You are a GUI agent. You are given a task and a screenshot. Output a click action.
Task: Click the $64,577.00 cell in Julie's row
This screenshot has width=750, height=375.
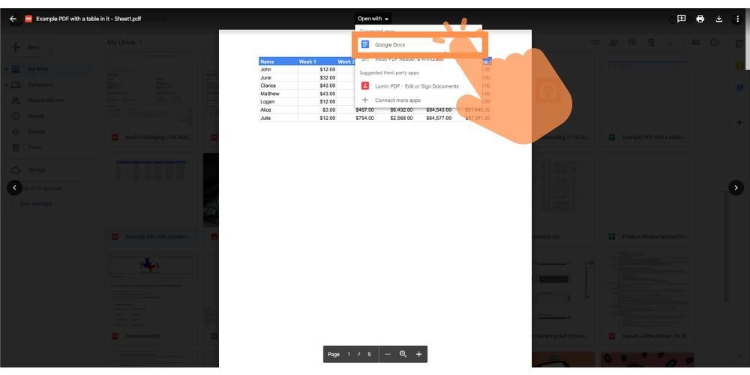433,118
